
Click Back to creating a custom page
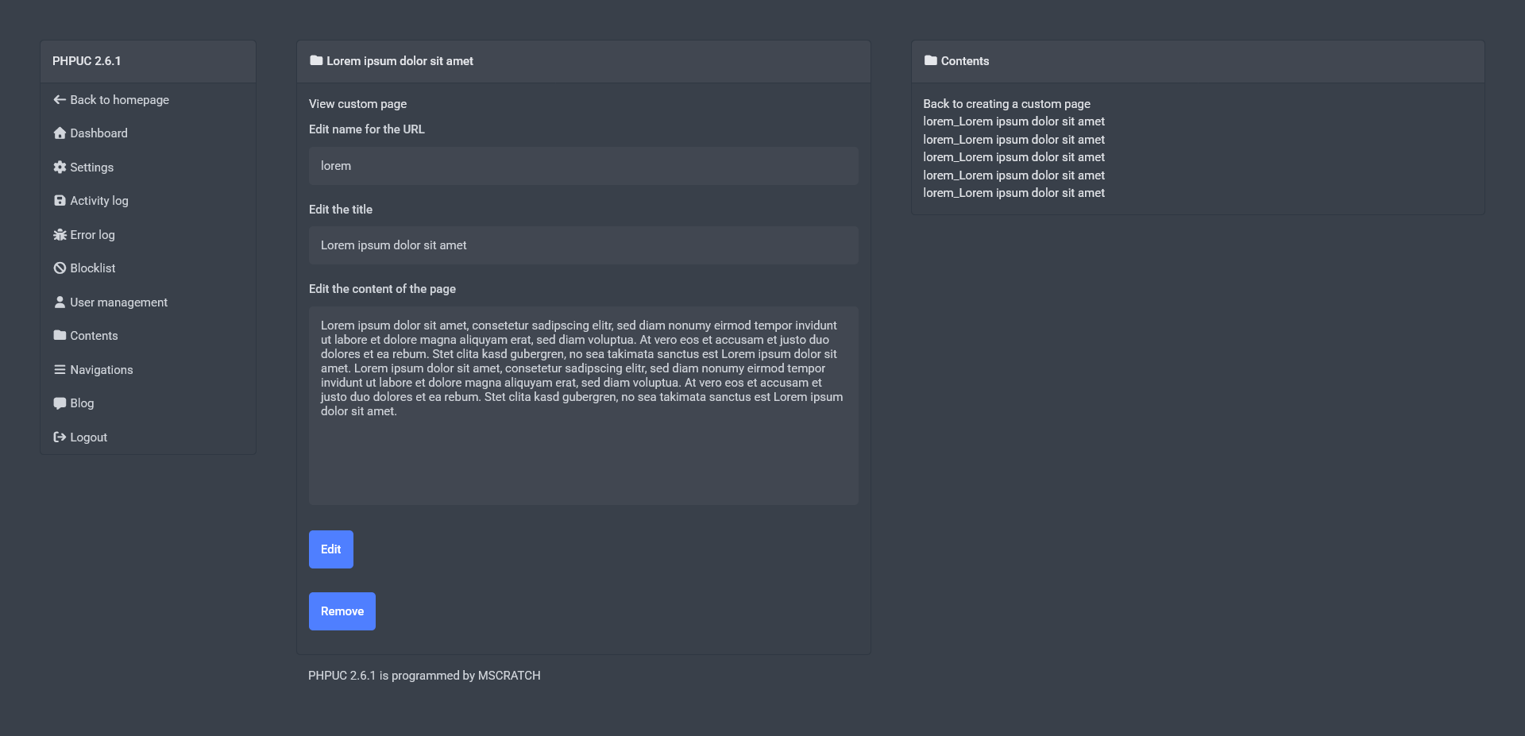point(1006,104)
